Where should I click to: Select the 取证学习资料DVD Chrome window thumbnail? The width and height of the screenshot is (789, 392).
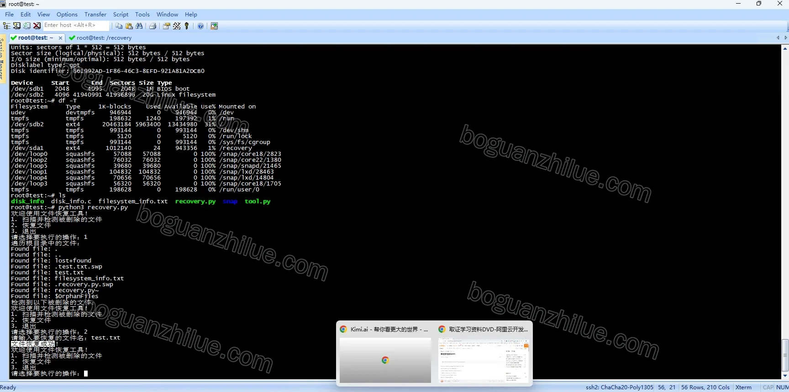(x=484, y=354)
